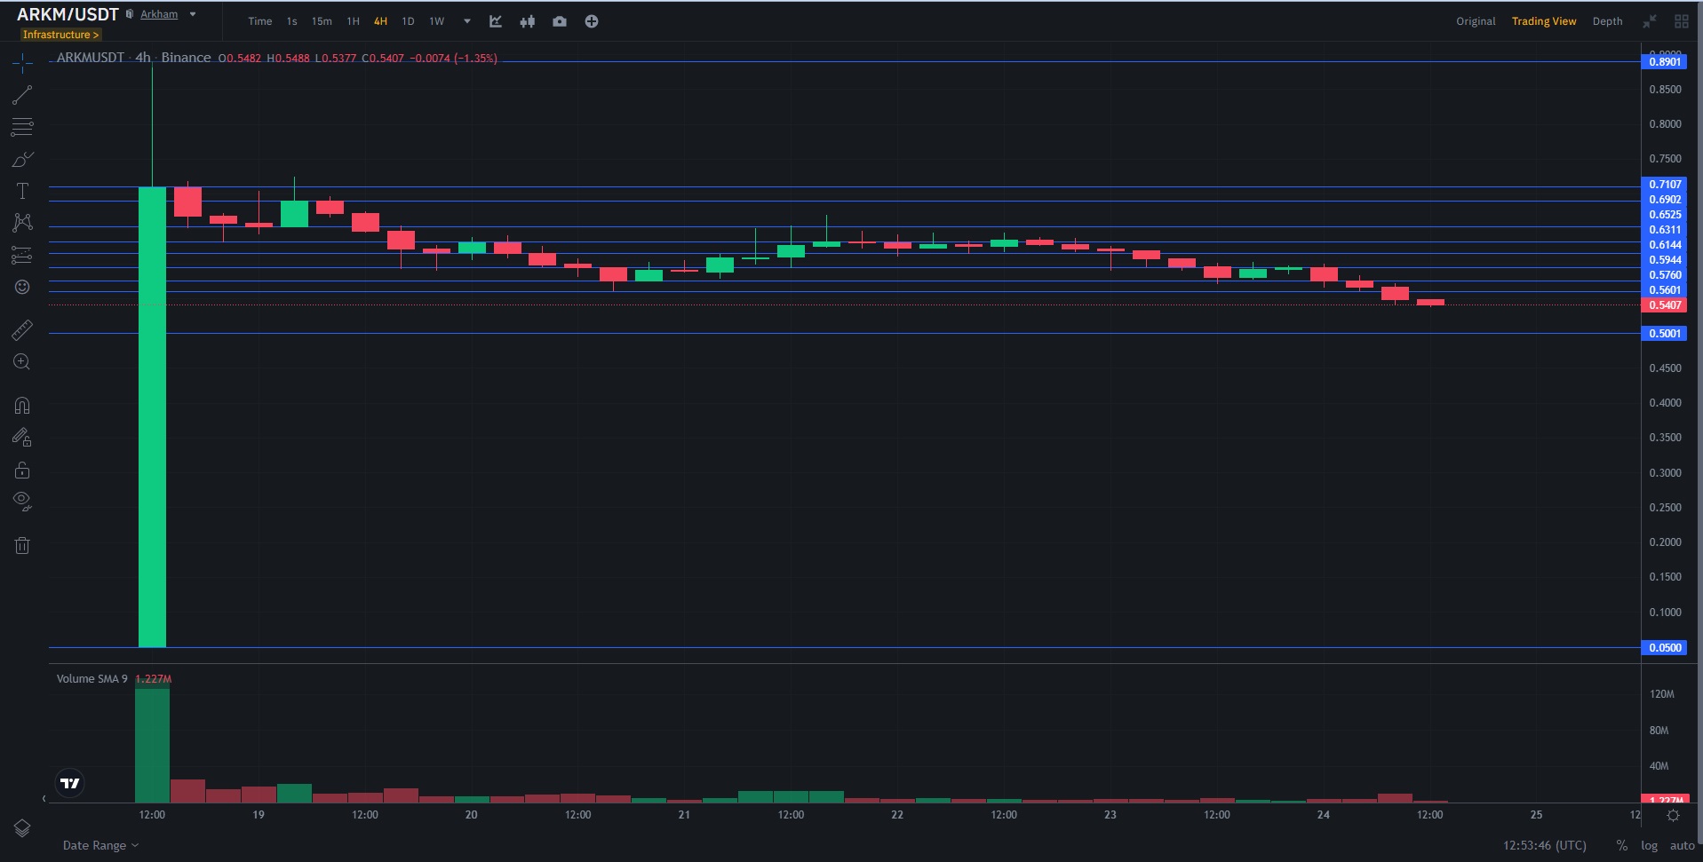Image resolution: width=1703 pixels, height=862 pixels.
Task: Open the emoji icons tool
Action: click(x=22, y=287)
